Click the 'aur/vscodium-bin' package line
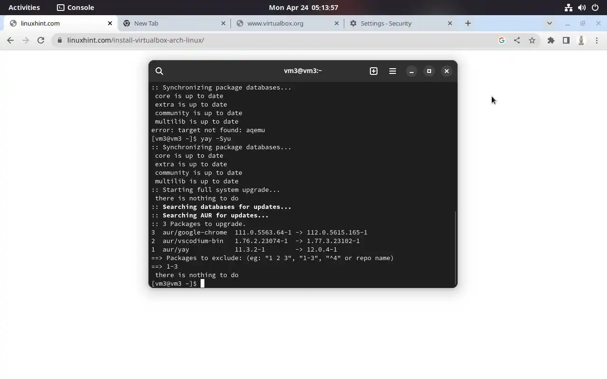The height and width of the screenshot is (379, 607). (x=256, y=241)
